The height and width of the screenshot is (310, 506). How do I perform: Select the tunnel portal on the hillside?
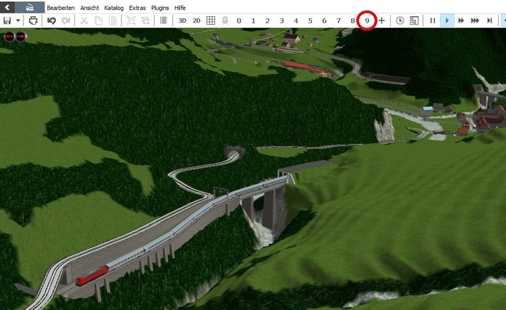235,151
